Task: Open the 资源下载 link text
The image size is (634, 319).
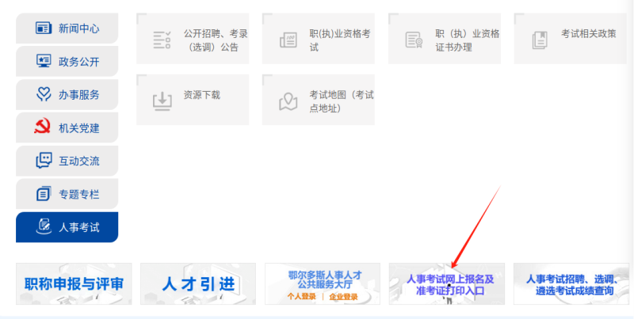Action: point(202,95)
